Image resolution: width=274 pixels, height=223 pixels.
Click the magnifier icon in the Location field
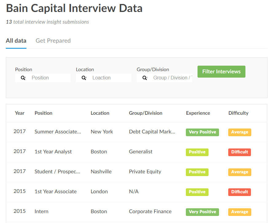click(84, 78)
